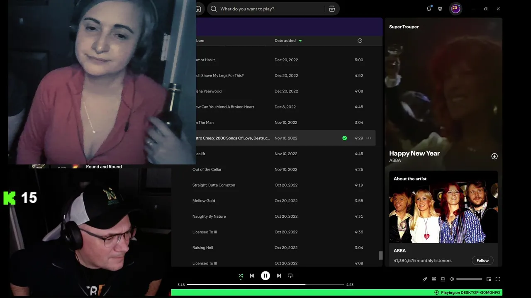Add Happy New Year to Liked Songs
Image resolution: width=531 pixels, height=298 pixels.
[x=494, y=156]
